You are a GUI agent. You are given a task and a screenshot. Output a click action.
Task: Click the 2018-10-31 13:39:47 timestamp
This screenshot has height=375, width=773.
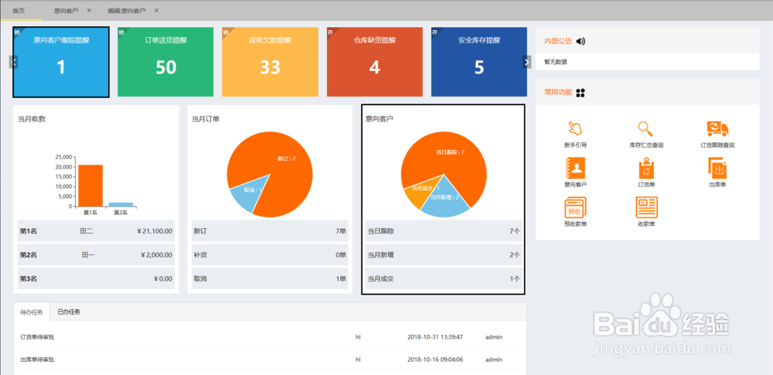click(435, 337)
